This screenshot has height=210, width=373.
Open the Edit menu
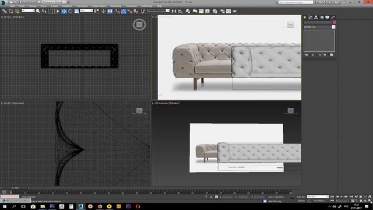(12, 6)
